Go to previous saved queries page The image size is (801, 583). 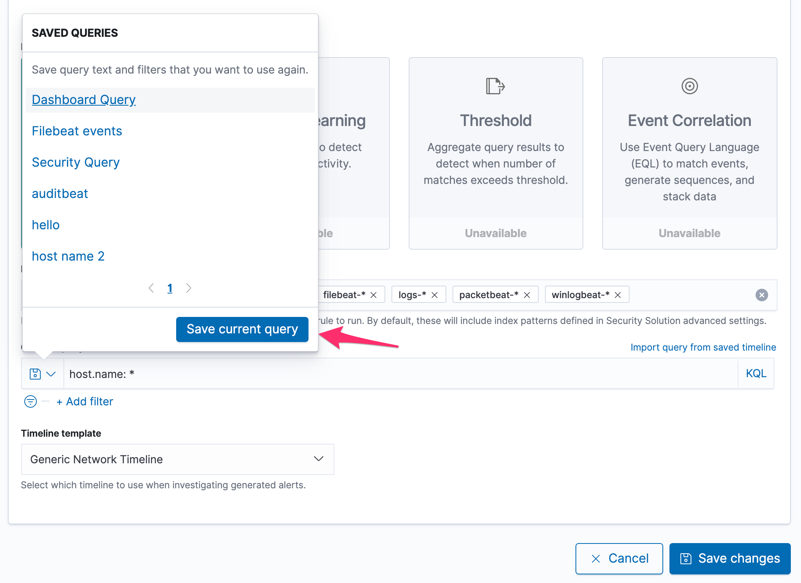tap(151, 288)
